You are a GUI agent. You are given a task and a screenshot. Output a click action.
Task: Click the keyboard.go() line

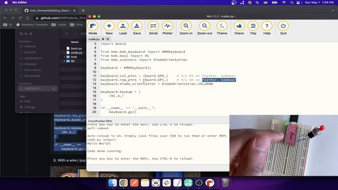[123, 112]
